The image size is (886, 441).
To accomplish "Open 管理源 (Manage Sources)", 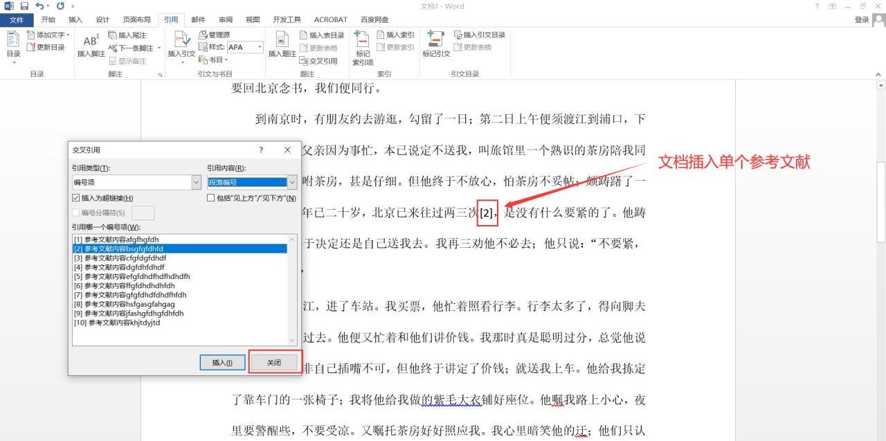I will tap(215, 35).
